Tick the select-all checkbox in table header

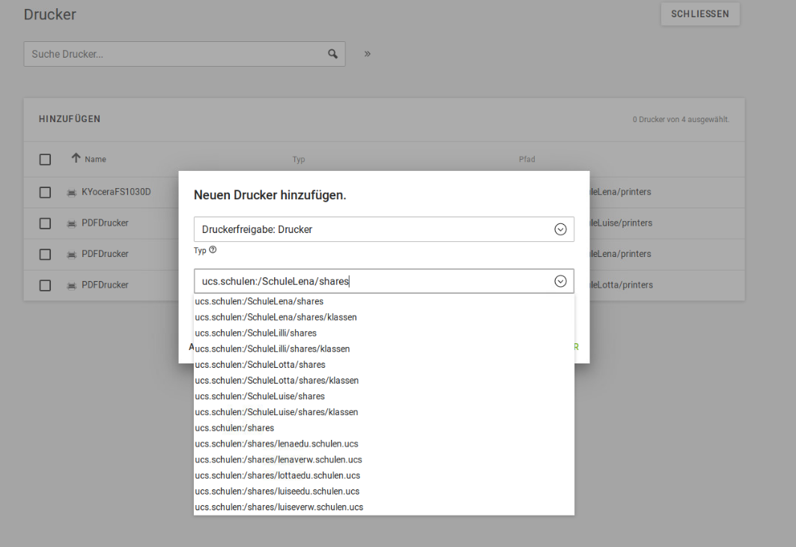(x=45, y=159)
